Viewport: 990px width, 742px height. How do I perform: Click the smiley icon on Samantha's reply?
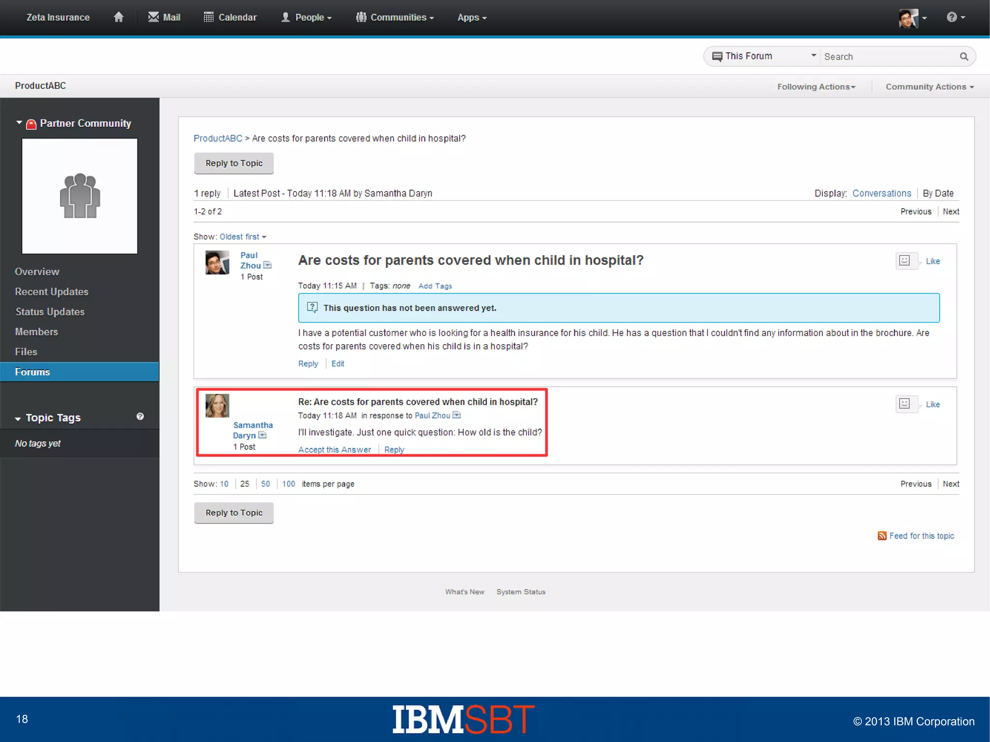[904, 404]
